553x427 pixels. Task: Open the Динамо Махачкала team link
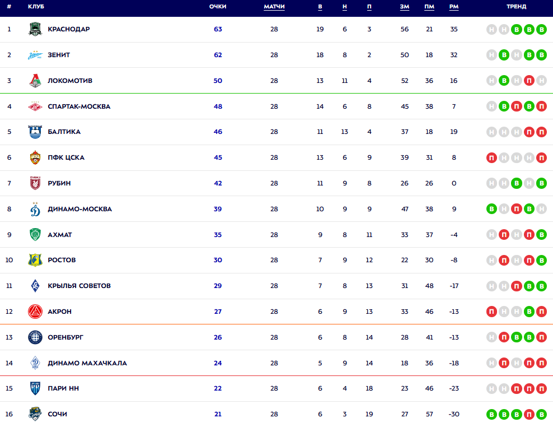87,363
